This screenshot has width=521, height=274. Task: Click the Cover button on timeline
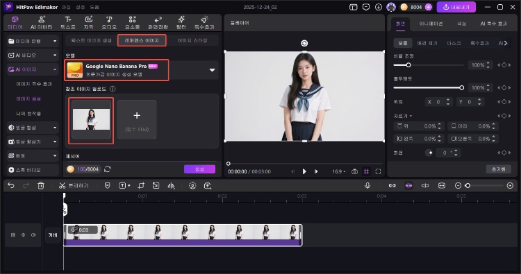[53, 235]
